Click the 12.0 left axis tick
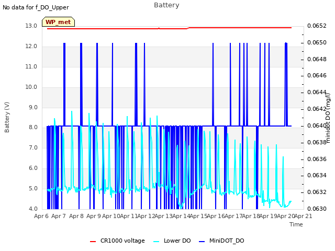Screen dimensions: 335x251 [31, 47]
